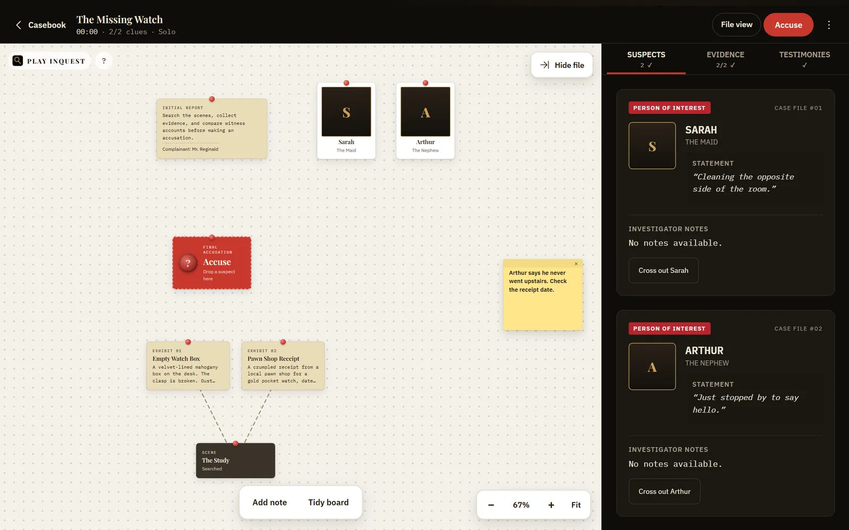Open the Initial Report note

[212, 128]
